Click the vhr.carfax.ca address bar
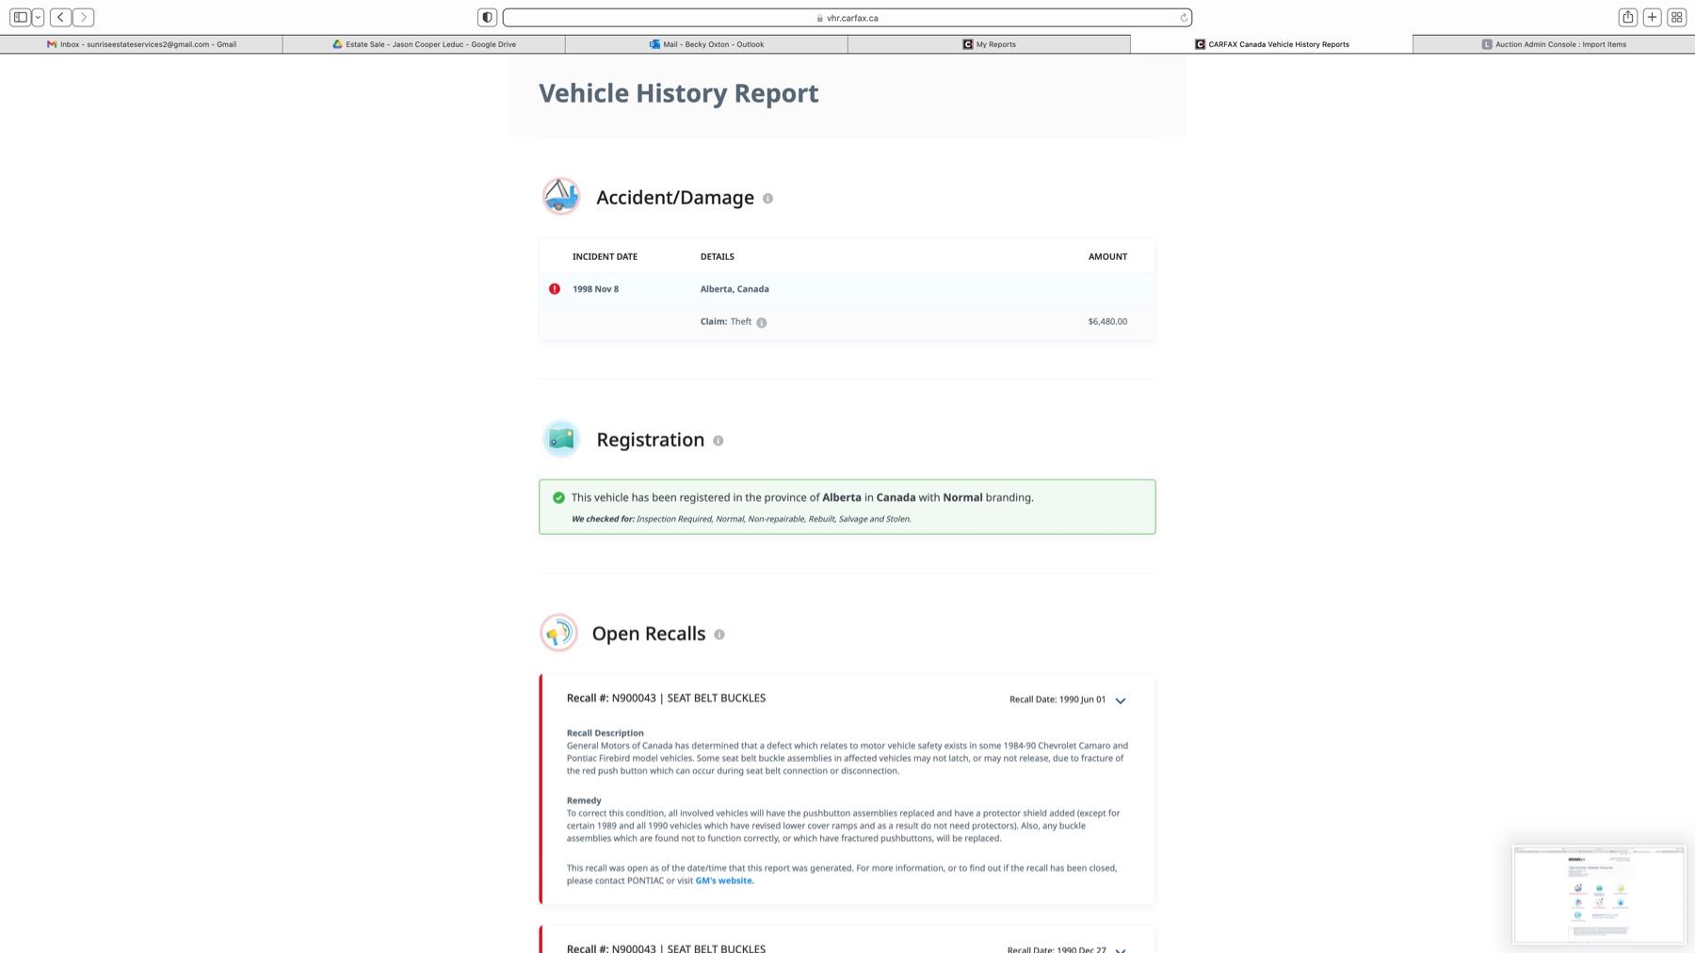Viewport: 1695px width, 953px height. (847, 18)
